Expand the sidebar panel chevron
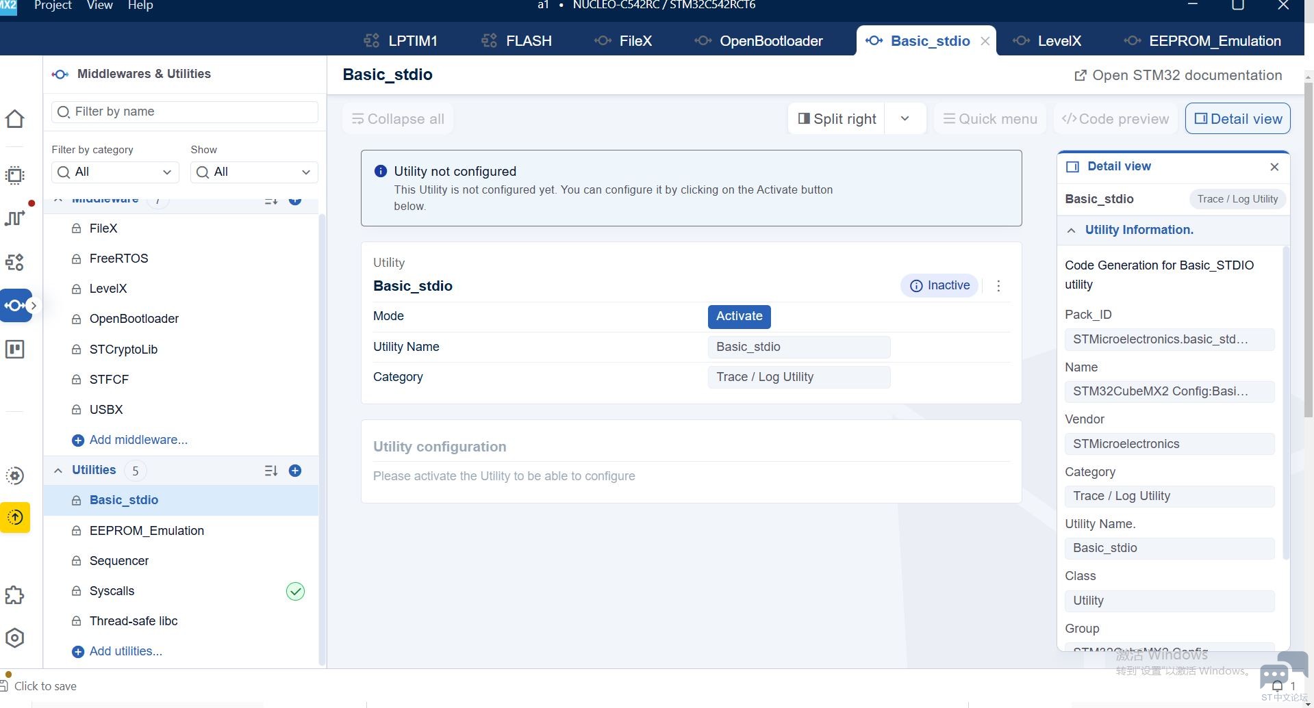 34,306
